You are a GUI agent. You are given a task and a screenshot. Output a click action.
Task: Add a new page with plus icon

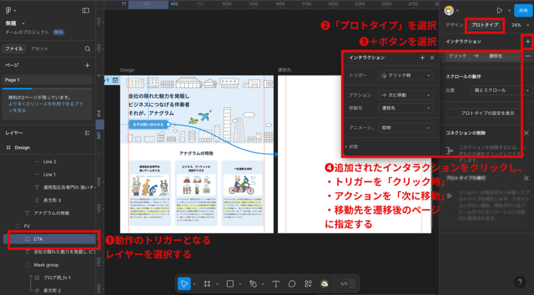(x=87, y=65)
